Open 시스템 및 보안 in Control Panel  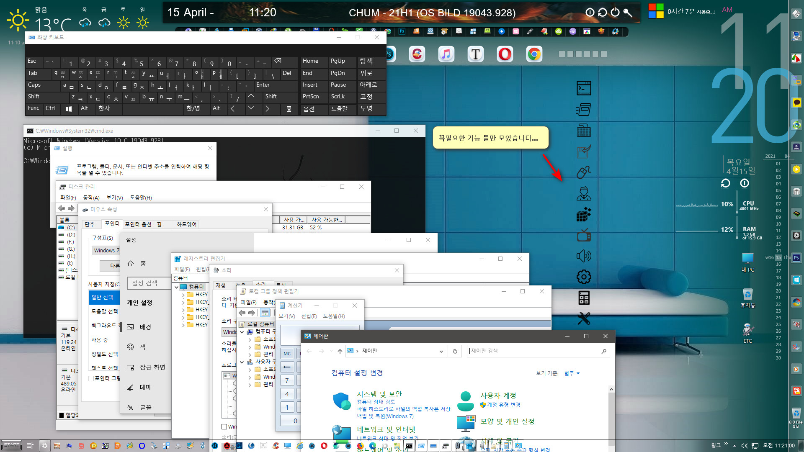(379, 394)
